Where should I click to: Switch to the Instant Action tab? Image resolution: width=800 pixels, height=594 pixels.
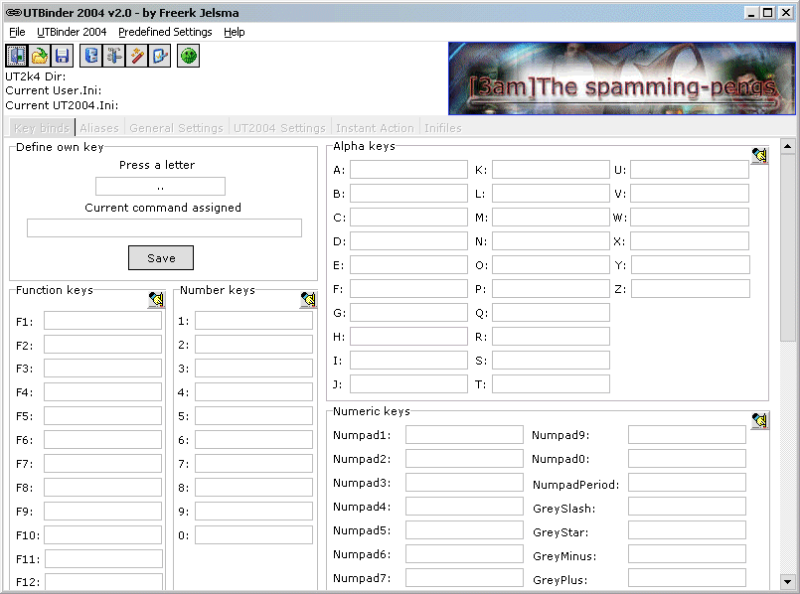click(375, 128)
